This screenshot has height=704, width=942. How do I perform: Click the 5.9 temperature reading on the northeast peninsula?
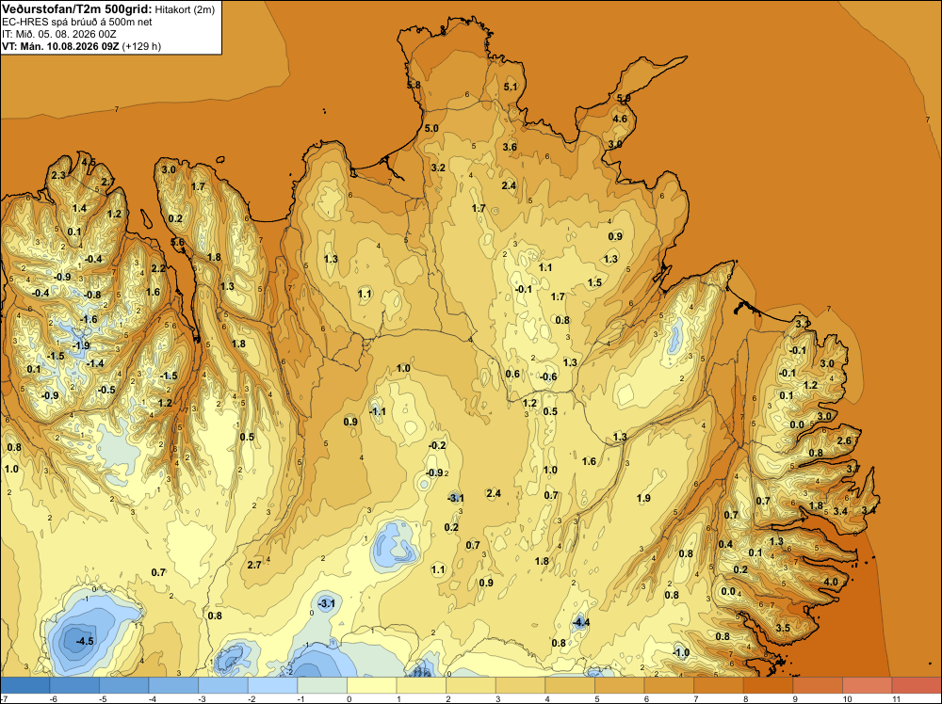(x=624, y=98)
